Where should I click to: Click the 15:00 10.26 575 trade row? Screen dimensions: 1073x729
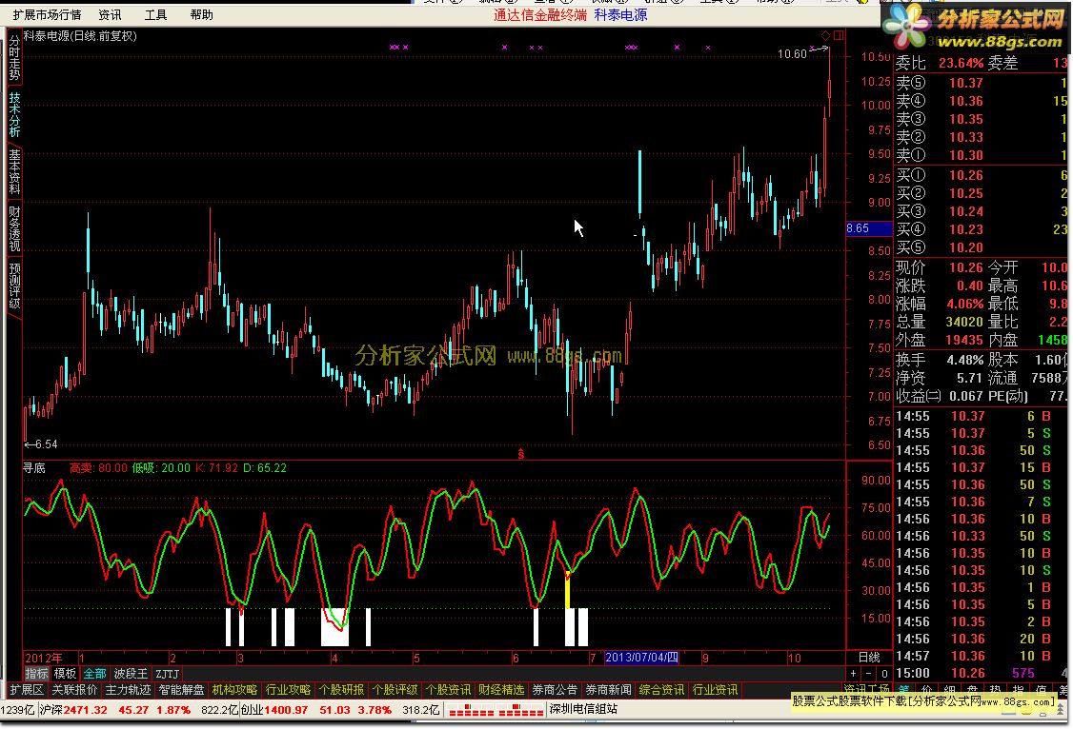[x=982, y=673]
